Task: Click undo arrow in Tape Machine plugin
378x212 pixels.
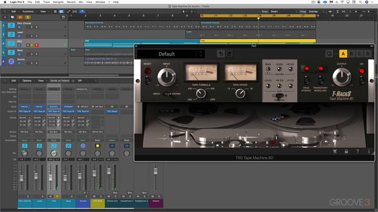Action: click(220, 54)
